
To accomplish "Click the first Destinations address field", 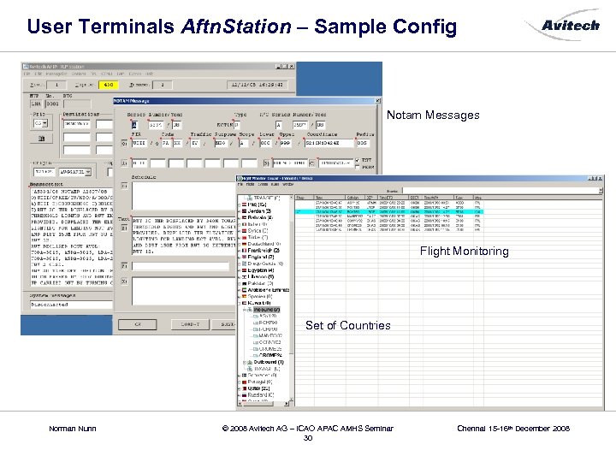I will [77, 124].
